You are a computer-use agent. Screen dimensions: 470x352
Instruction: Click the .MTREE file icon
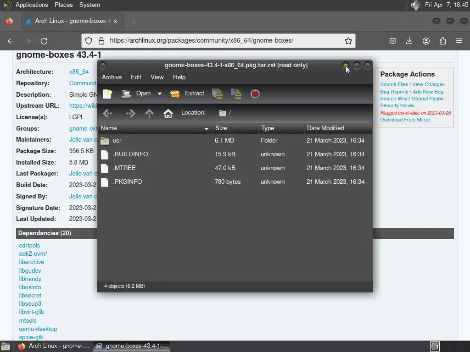tap(105, 168)
